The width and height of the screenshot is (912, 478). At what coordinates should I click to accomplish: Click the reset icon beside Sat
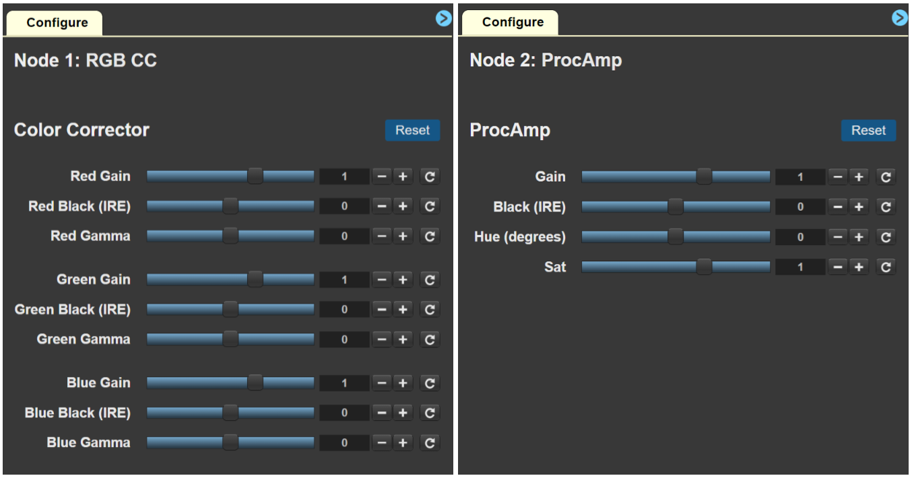tap(886, 267)
